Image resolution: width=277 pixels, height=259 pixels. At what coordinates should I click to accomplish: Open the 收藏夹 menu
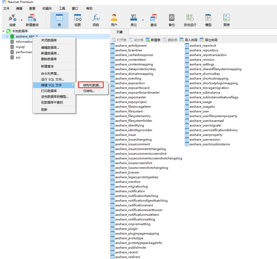(x=47, y=8)
